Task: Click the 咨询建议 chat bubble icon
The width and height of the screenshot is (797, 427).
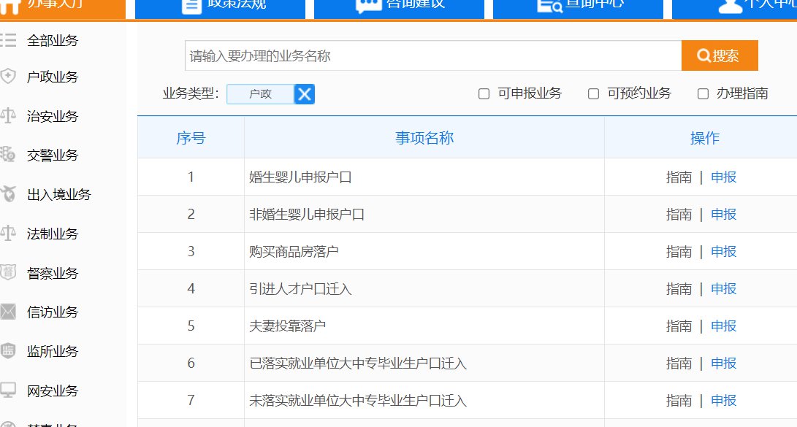Action: pyautogui.click(x=368, y=5)
